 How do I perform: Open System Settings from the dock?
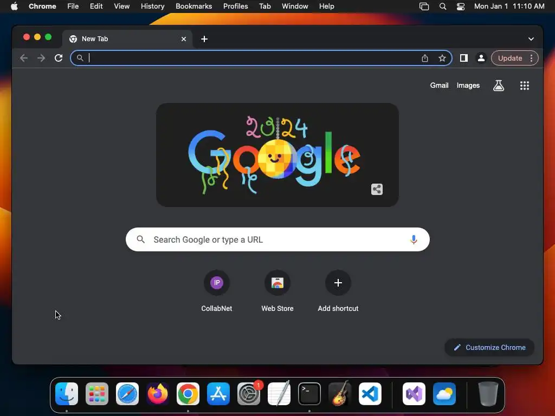coord(249,394)
